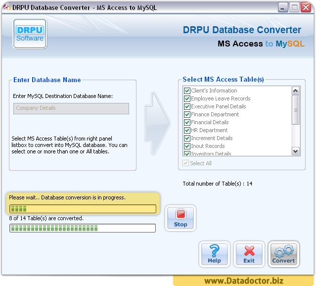Uncheck Client's Information table
316x286 pixels.
point(187,91)
